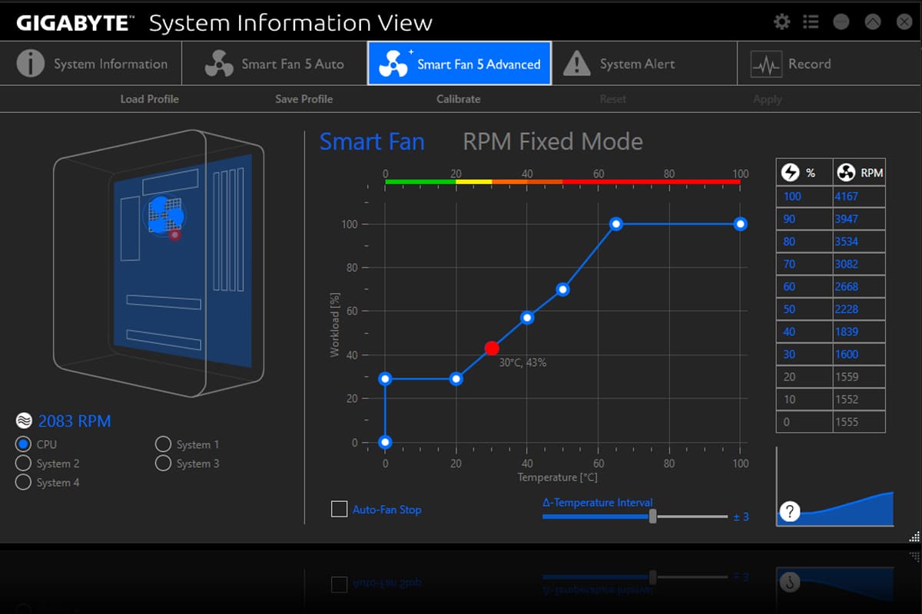Open the help question mark icon
This screenshot has width=922, height=614.
(790, 513)
